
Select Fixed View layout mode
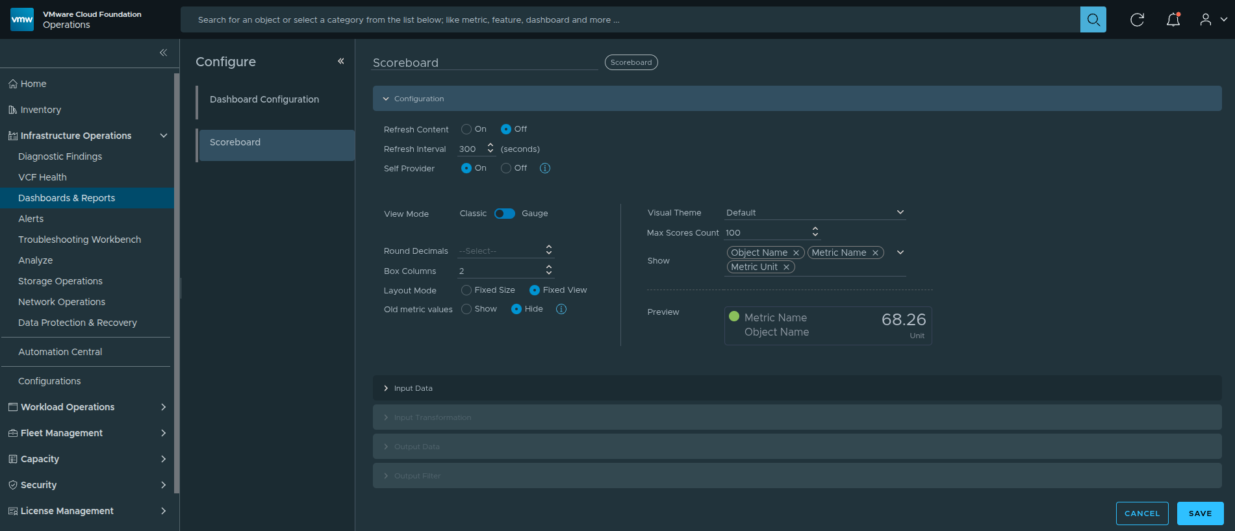pos(535,290)
